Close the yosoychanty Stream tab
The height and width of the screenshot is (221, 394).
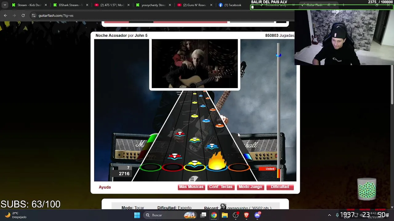pos(170,5)
